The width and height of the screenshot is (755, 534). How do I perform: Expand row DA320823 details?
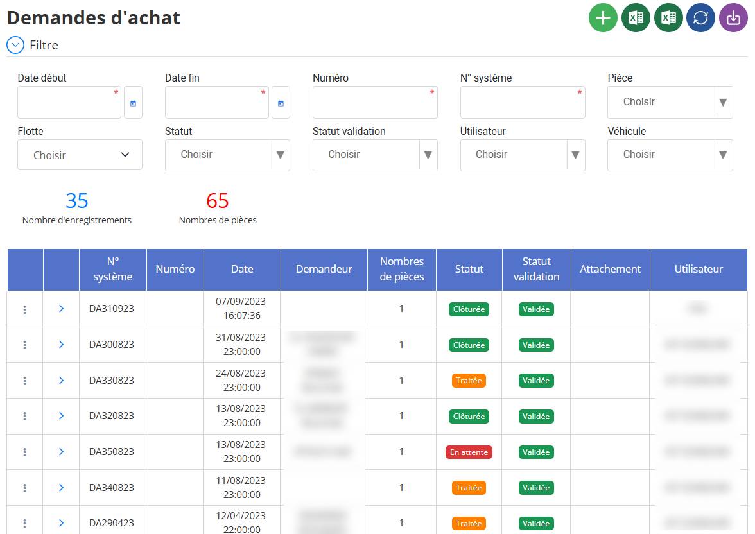(x=61, y=415)
